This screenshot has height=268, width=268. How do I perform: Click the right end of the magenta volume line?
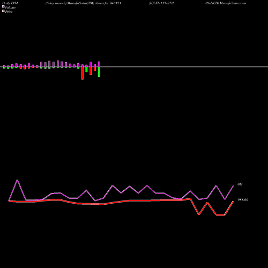click(x=233, y=186)
